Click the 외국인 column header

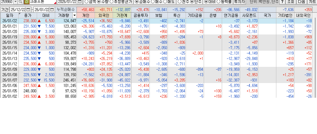pyautogui.click(x=104, y=15)
